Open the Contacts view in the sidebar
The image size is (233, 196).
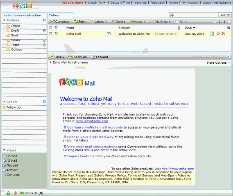coord(11,175)
